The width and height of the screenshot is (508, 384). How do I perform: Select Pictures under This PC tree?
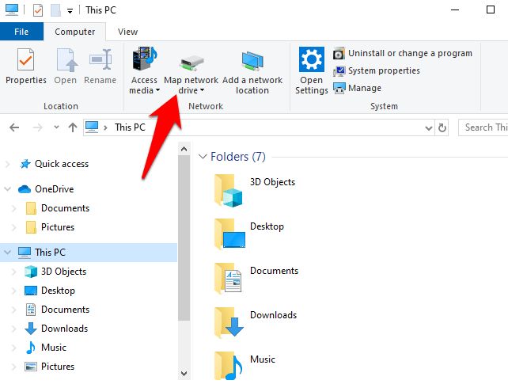point(58,367)
